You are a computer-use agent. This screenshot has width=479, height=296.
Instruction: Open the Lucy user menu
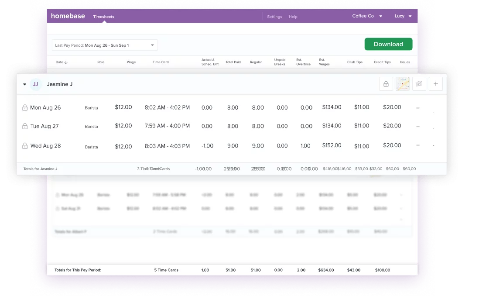[403, 16]
